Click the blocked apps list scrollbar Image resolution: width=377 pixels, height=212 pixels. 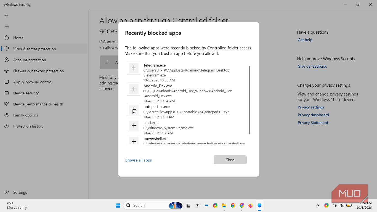coord(249,100)
